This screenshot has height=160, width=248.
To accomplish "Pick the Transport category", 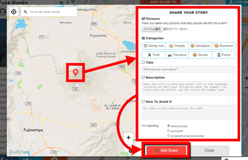I will pyautogui.click(x=177, y=55).
